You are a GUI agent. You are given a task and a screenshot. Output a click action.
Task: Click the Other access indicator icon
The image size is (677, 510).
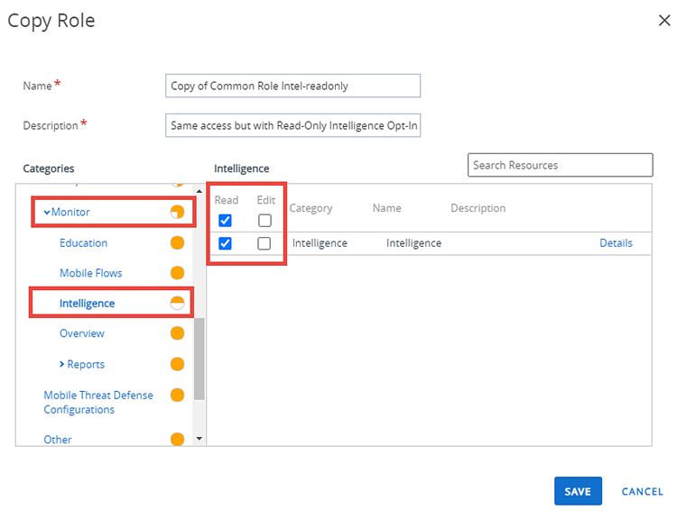point(177,440)
